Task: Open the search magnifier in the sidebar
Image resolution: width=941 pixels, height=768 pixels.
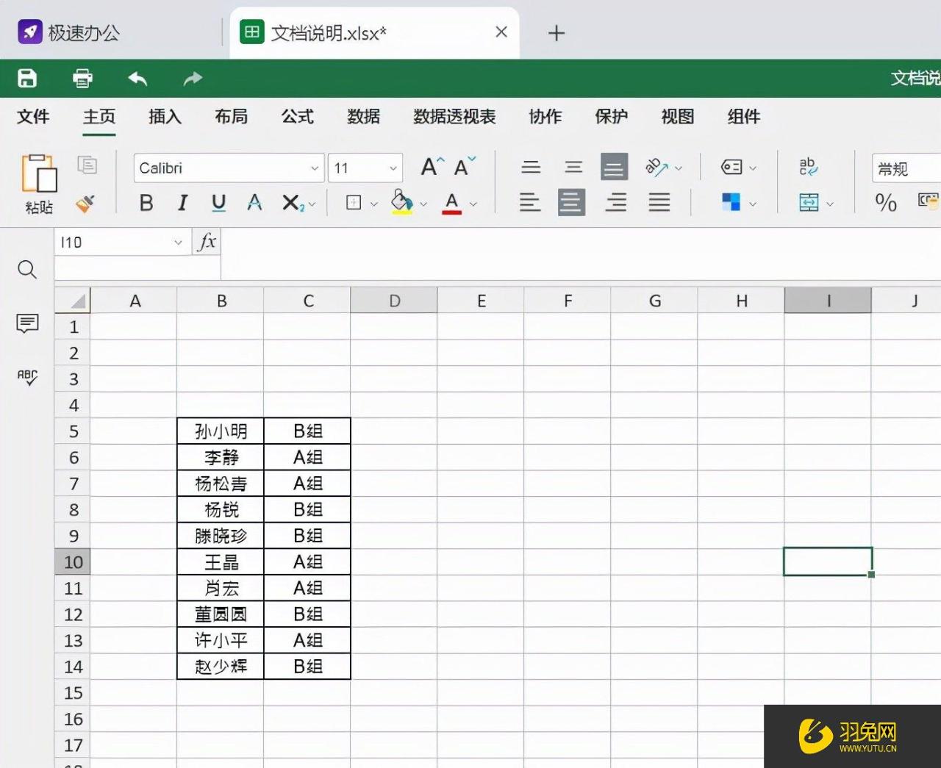Action: (x=27, y=270)
